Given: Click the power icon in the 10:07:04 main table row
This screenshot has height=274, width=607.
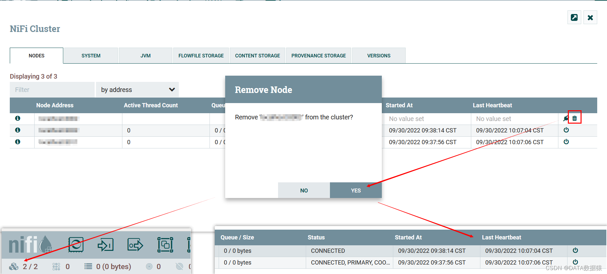Looking at the screenshot, I should (x=566, y=130).
